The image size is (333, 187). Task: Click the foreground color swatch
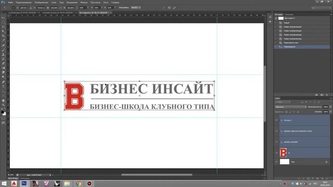click(2, 112)
